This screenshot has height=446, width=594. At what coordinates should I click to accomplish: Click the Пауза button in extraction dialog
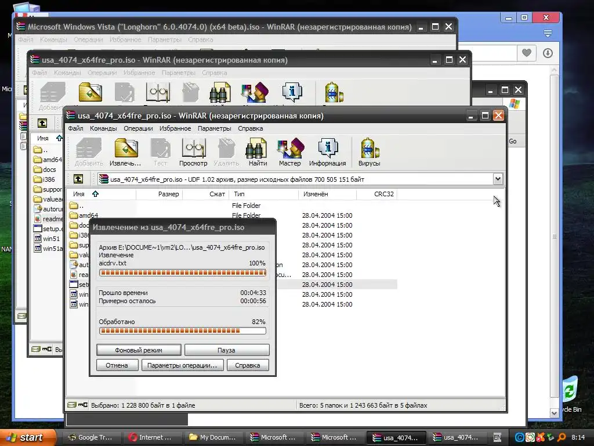point(227,350)
